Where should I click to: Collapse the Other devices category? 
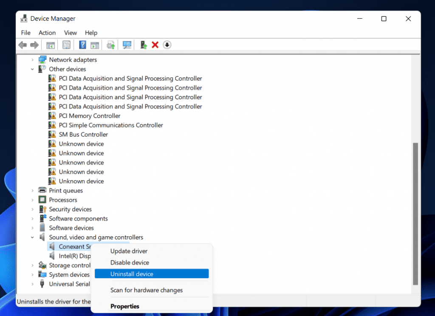(33, 69)
